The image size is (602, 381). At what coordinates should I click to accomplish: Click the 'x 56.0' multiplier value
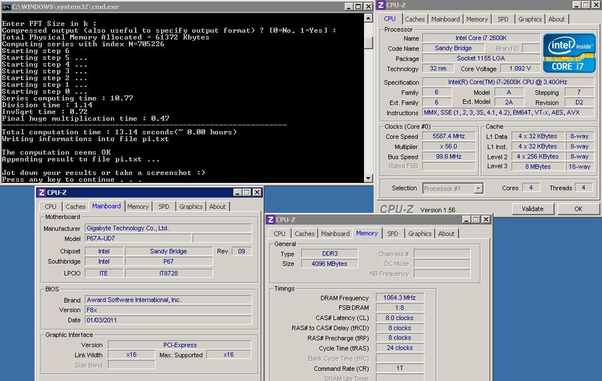pos(449,146)
